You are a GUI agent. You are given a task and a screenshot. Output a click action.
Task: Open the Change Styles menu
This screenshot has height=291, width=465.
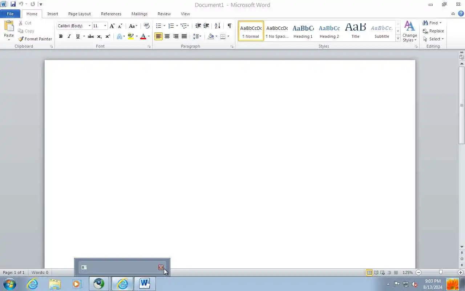click(410, 31)
